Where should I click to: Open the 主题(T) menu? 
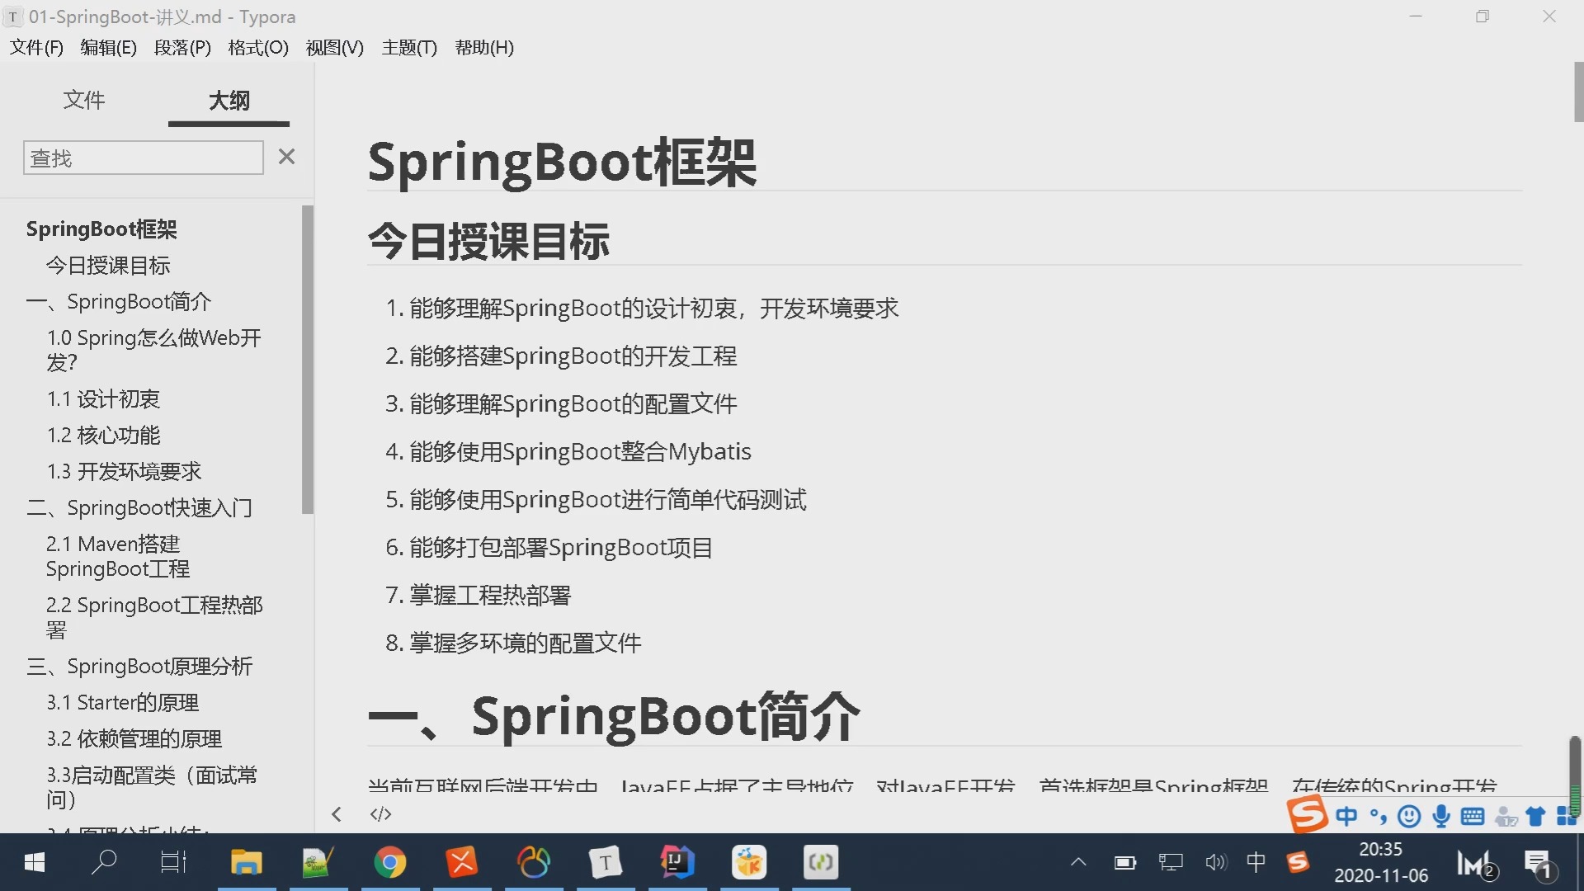pos(409,48)
